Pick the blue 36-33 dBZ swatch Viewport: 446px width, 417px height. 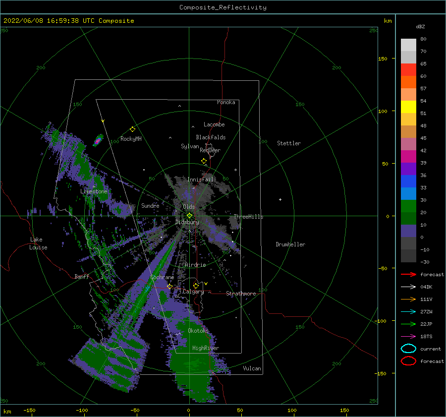click(408, 181)
